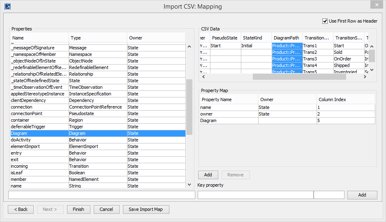386x222 pixels.
Task: Select the owner row in Property Map
Action: [229, 114]
